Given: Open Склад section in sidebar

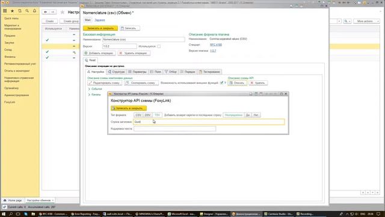Looking at the screenshot, I should 8,49.
